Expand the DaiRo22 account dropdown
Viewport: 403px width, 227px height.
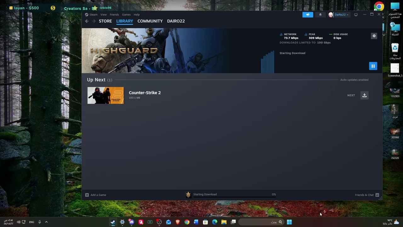(342, 15)
